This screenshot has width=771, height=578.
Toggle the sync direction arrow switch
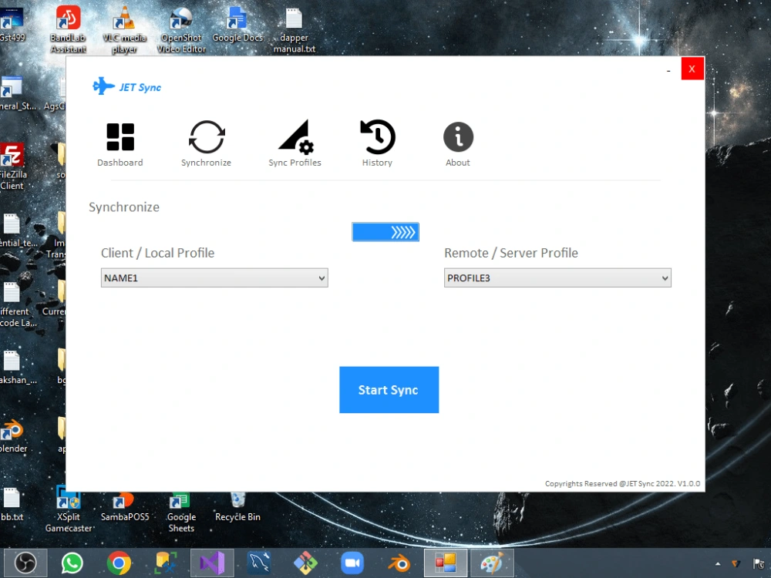385,232
